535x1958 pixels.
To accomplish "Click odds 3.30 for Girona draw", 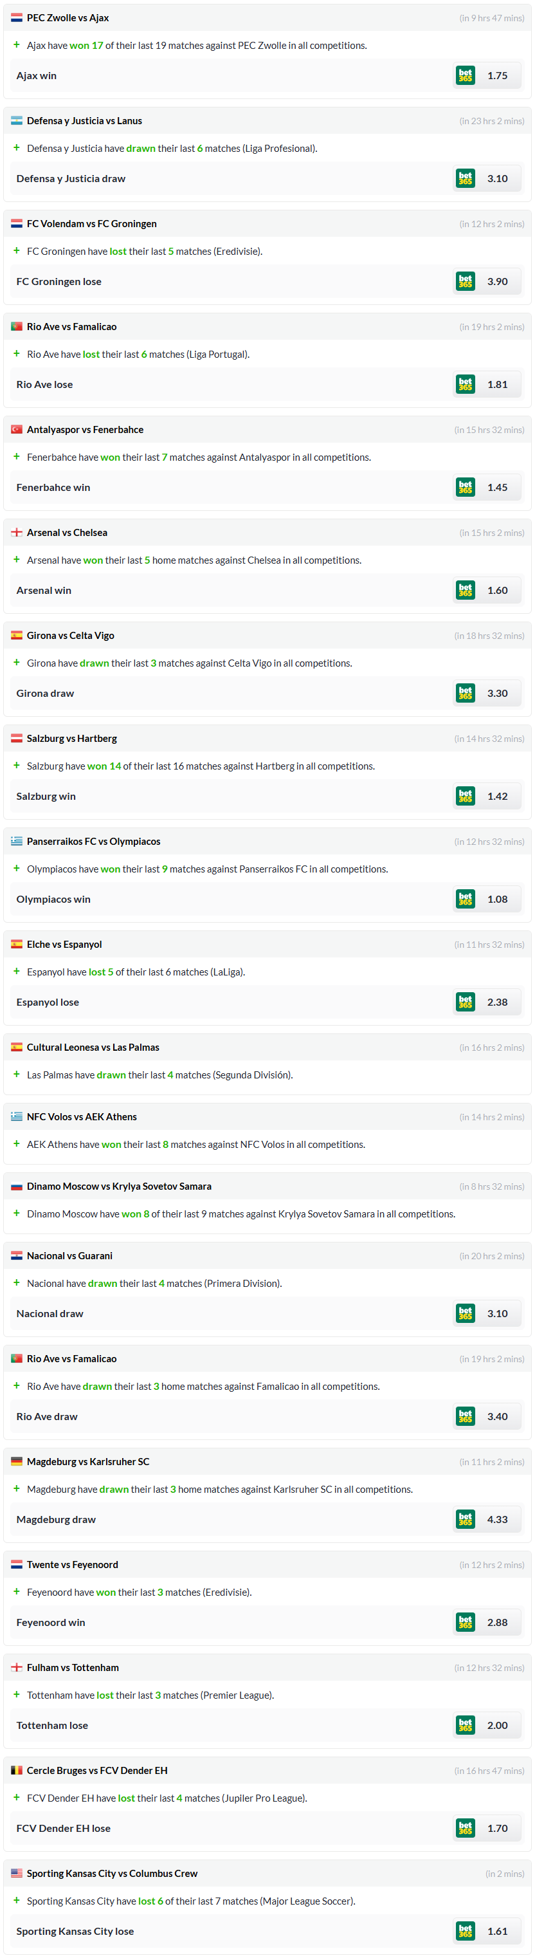I will [498, 693].
